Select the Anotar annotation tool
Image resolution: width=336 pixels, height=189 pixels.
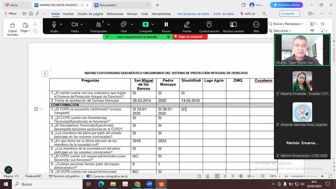(x=187, y=27)
